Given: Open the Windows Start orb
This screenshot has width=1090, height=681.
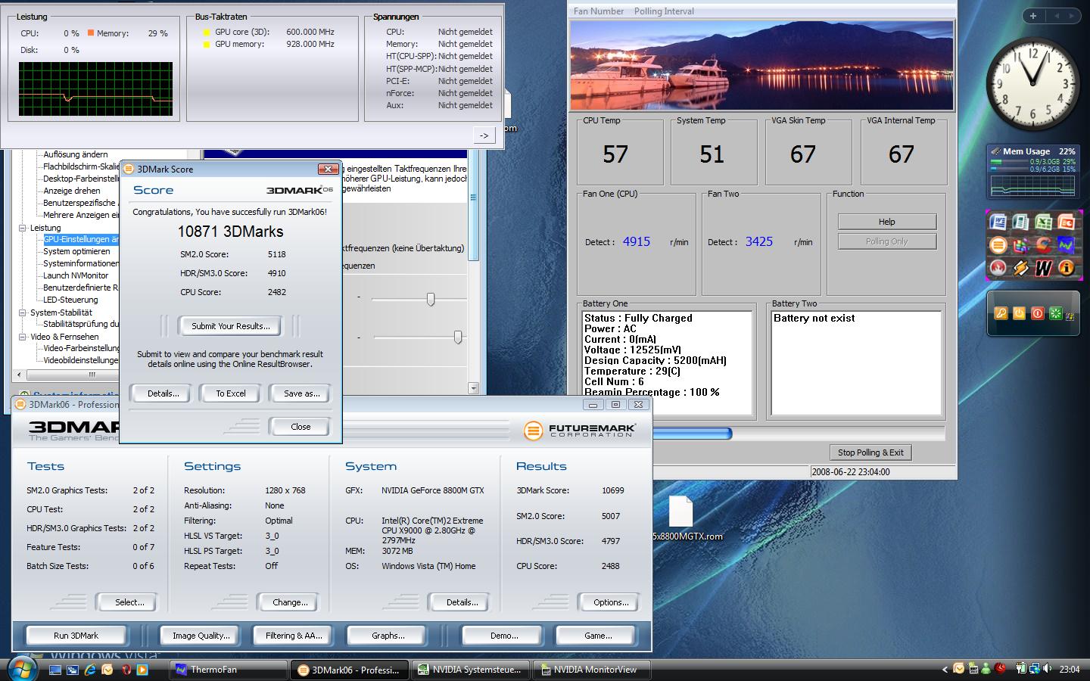Looking at the screenshot, I should (22, 669).
